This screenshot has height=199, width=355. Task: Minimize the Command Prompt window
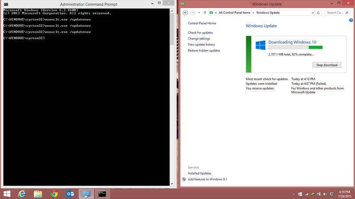point(152,4)
